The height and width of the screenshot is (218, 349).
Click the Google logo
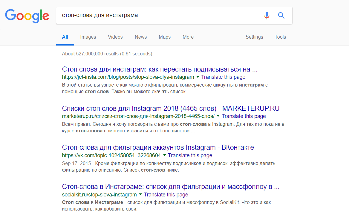pos(27,16)
